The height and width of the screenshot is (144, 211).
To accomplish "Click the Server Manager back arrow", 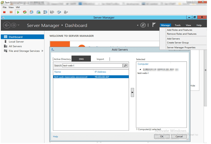I will (x=7, y=25).
